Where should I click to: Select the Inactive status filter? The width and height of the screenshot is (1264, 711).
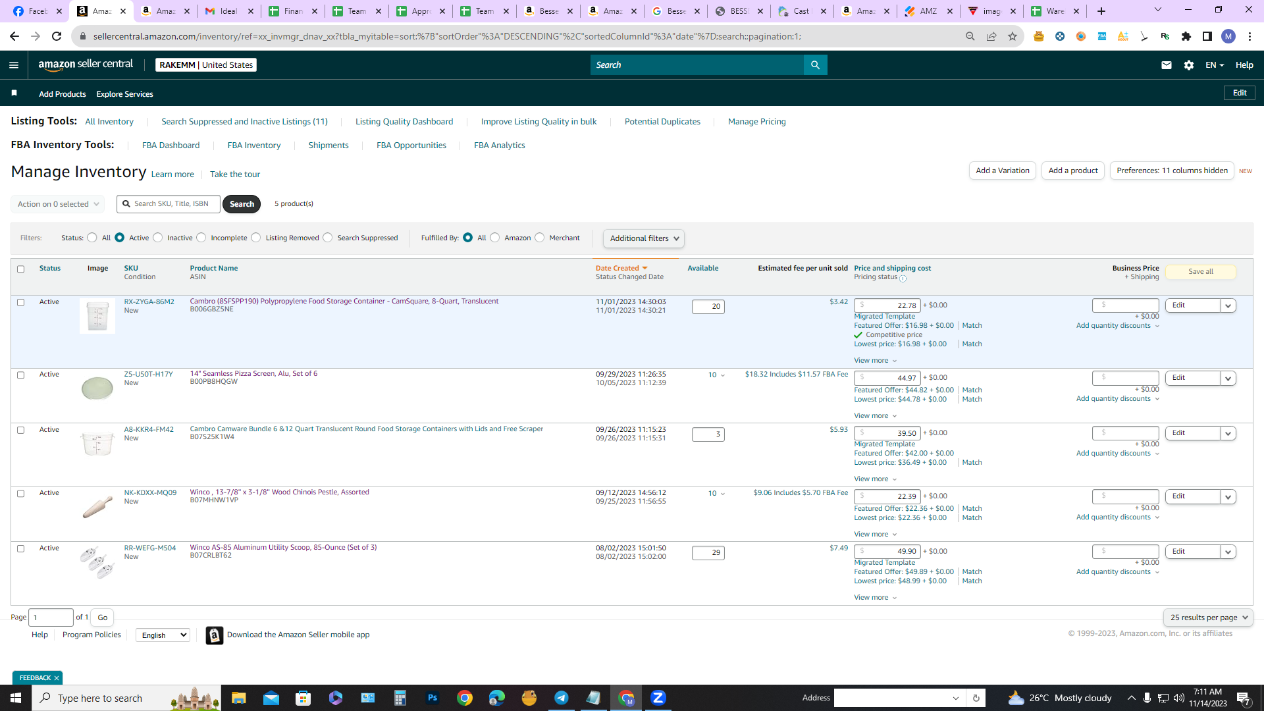pyautogui.click(x=158, y=238)
